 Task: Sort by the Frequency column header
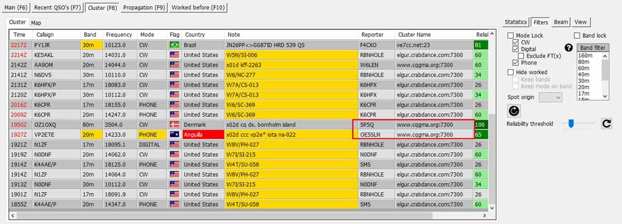click(x=120, y=35)
